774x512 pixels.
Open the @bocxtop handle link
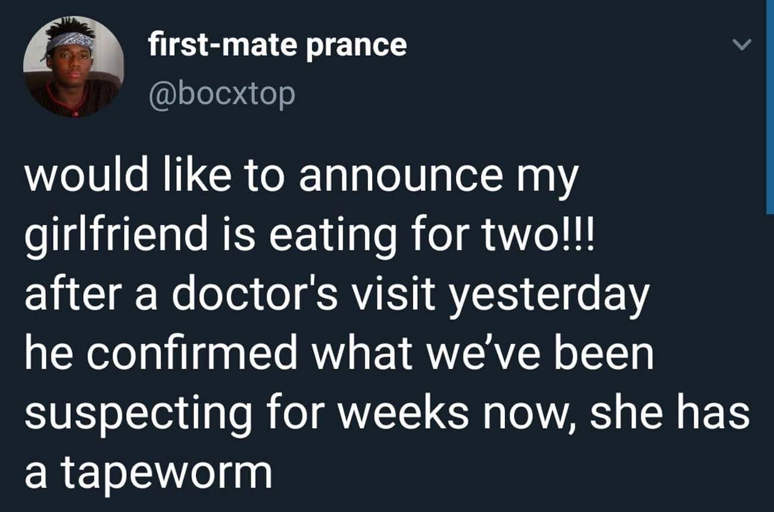tap(221, 93)
